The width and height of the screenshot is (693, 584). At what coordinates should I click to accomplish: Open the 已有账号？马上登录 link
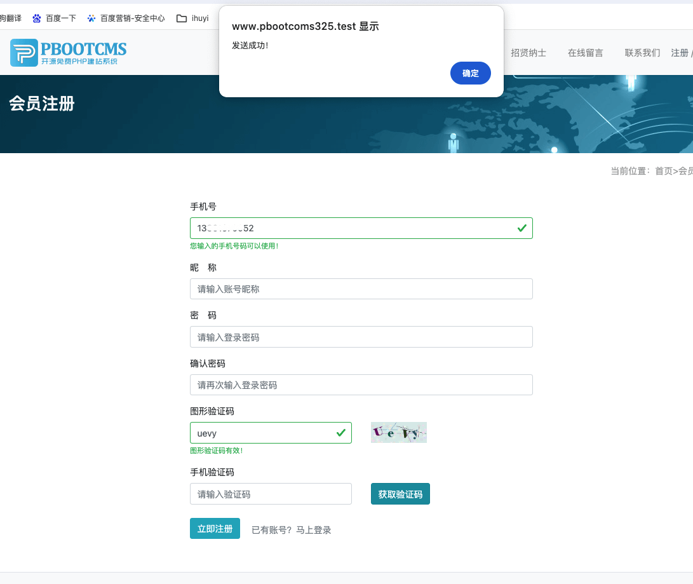[x=292, y=529]
